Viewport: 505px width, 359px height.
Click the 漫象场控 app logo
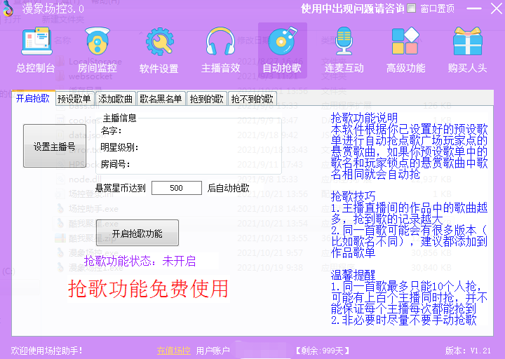coord(8,8)
